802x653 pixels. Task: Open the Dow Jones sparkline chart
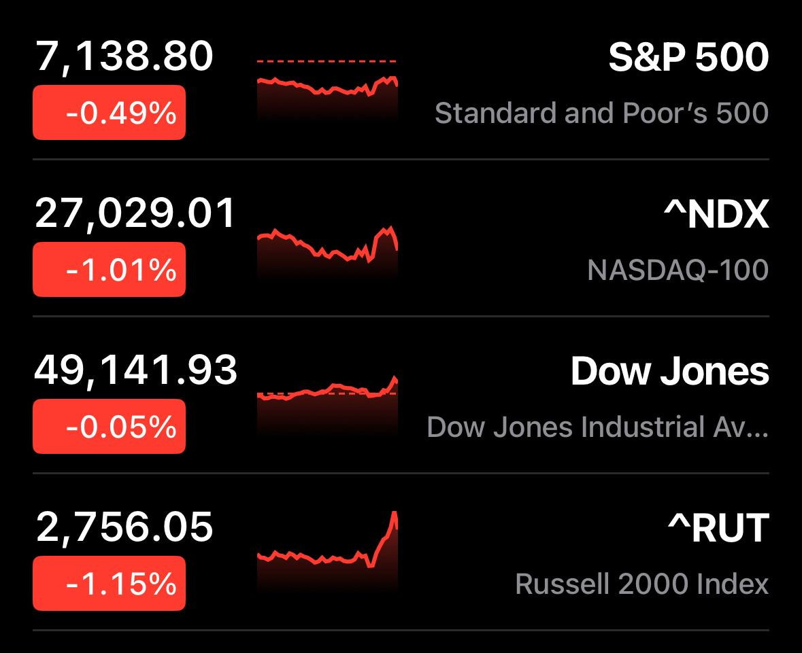point(327,404)
